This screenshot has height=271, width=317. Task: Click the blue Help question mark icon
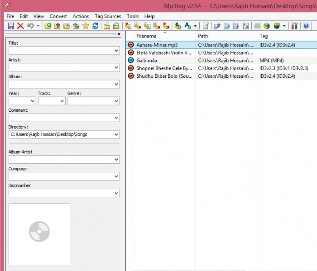click(x=306, y=26)
